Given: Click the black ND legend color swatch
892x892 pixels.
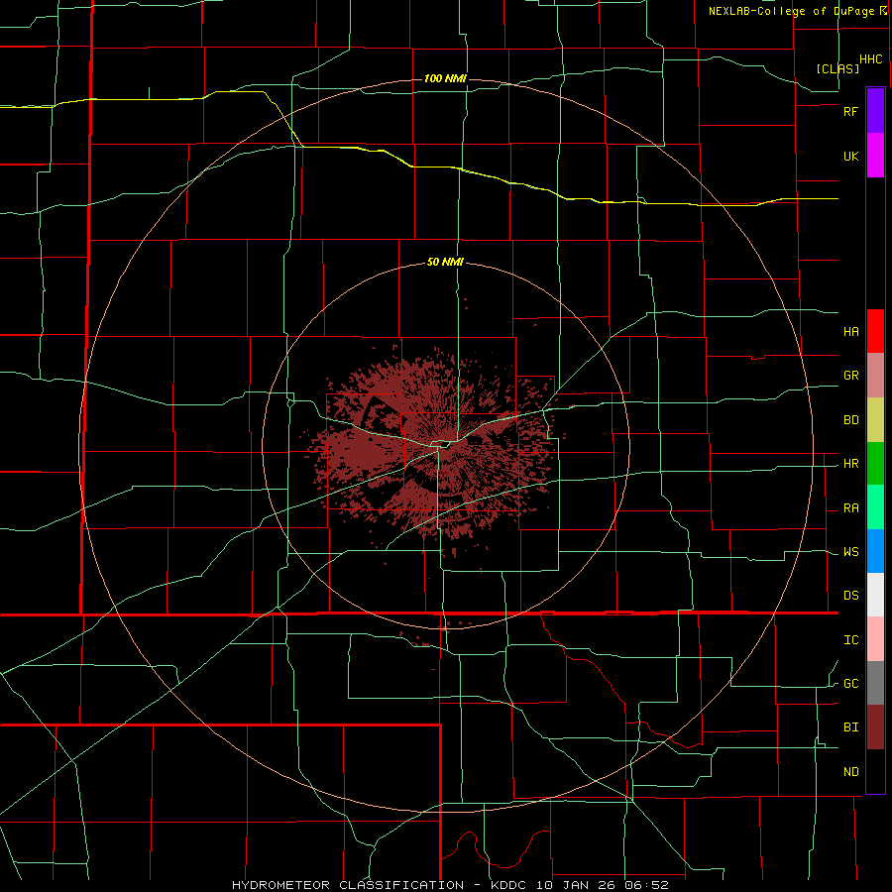Looking at the screenshot, I should click(875, 771).
